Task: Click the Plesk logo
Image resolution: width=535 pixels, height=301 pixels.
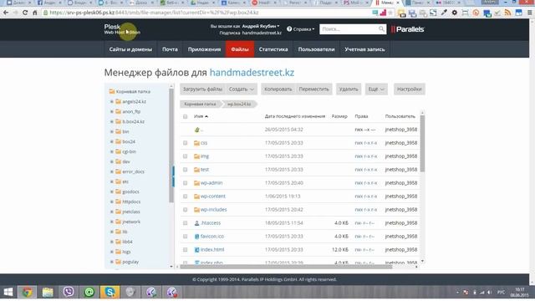Action: coord(122,29)
